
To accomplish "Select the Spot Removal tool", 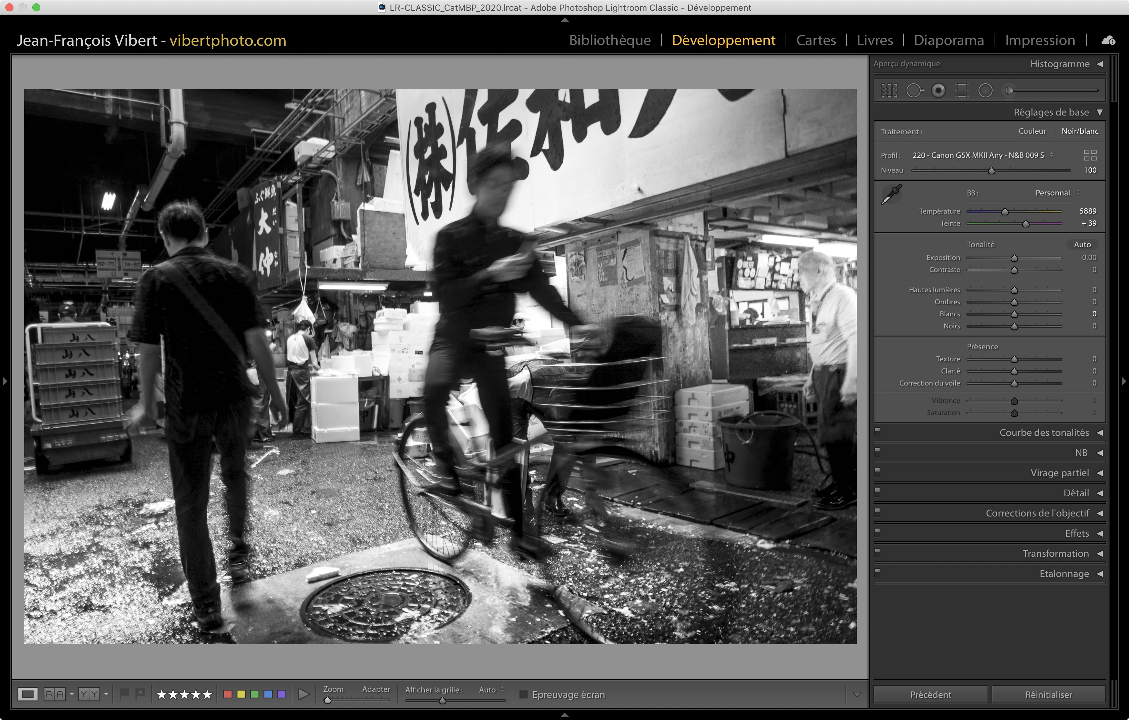I will [914, 90].
